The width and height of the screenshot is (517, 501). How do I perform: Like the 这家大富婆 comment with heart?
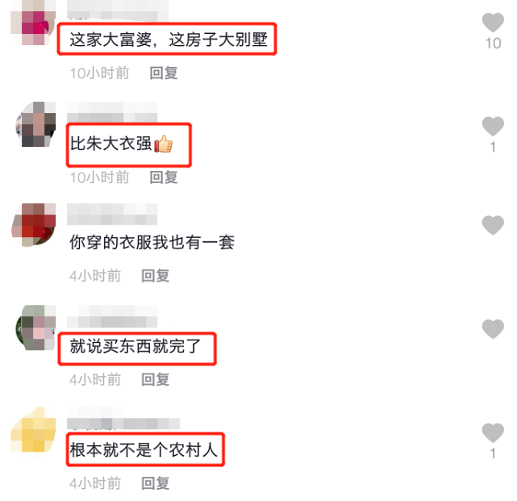pos(493,23)
